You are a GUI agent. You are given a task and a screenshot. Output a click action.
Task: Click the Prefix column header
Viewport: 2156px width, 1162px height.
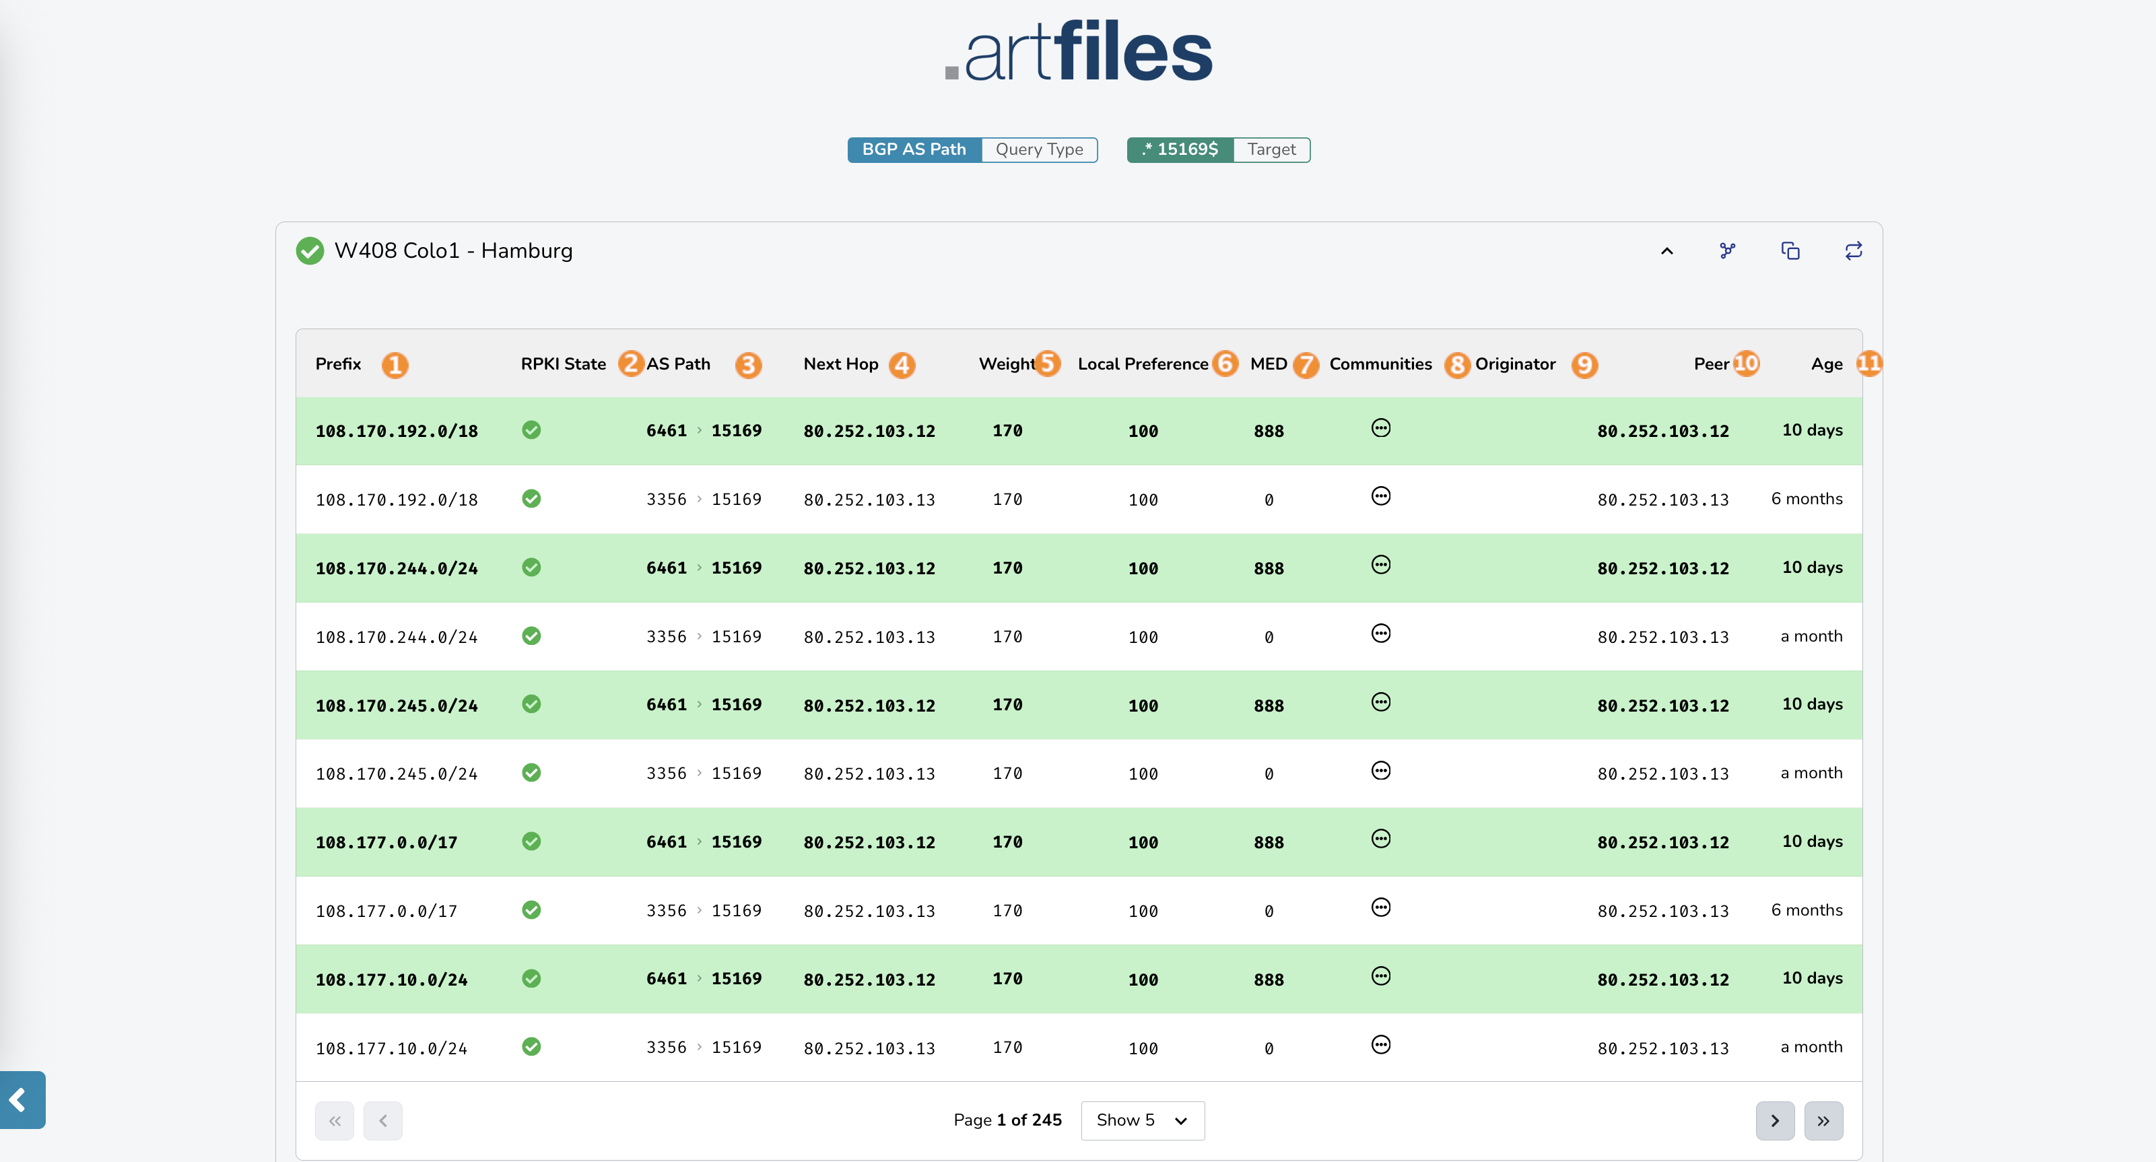coord(338,364)
